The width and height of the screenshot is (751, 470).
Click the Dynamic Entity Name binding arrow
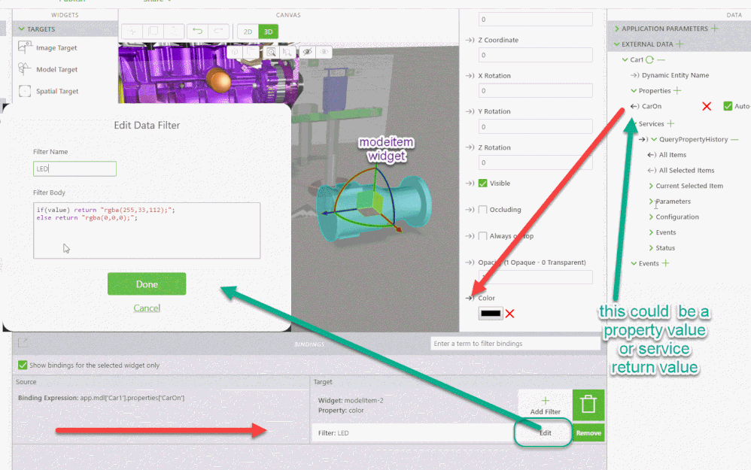[x=634, y=75]
